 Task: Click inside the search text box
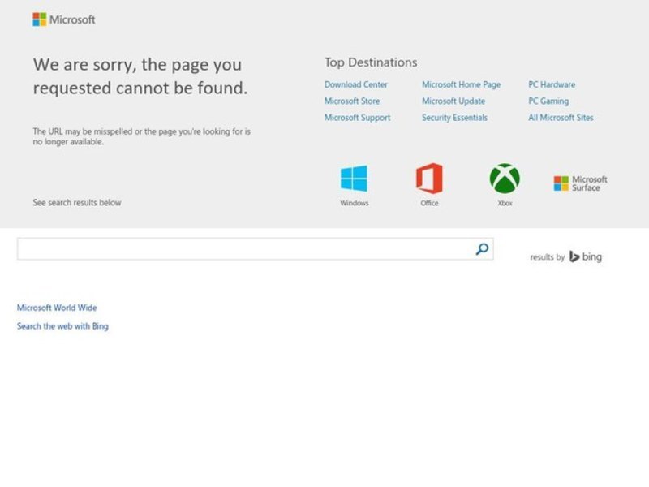(243, 249)
